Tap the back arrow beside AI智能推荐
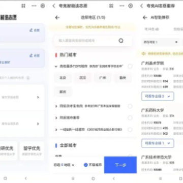Viewport: 183px width, 183px height. click(x=145, y=17)
